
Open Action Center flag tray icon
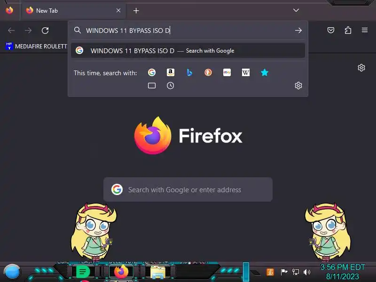click(284, 272)
